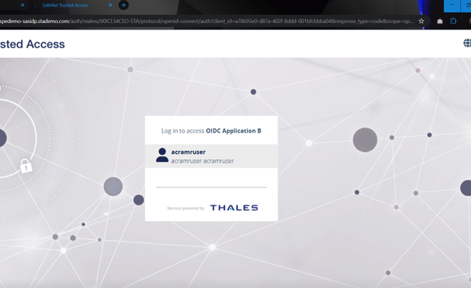Viewport: 471px width, 288px height.
Task: Open a new browser tab
Action: [124, 5]
